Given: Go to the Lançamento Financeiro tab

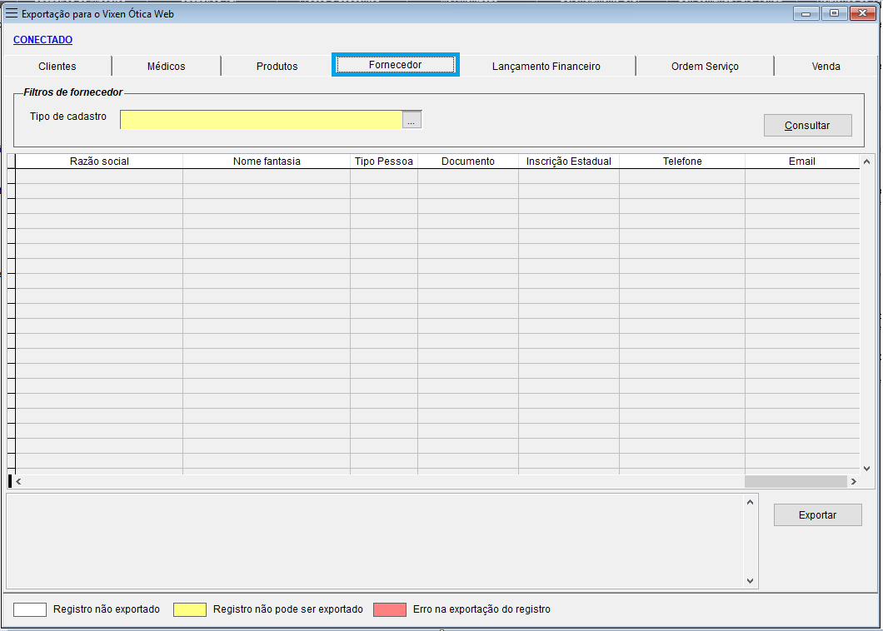Looking at the screenshot, I should 546,67.
